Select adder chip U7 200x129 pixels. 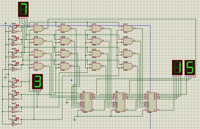click(x=152, y=102)
